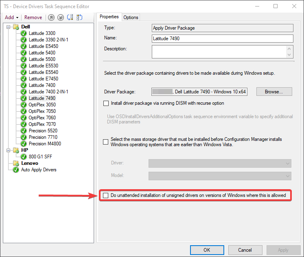Click into the Description text box

click(219, 52)
